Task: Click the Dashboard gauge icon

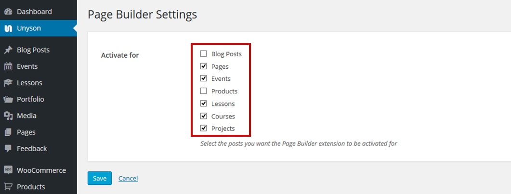Action: point(8,12)
